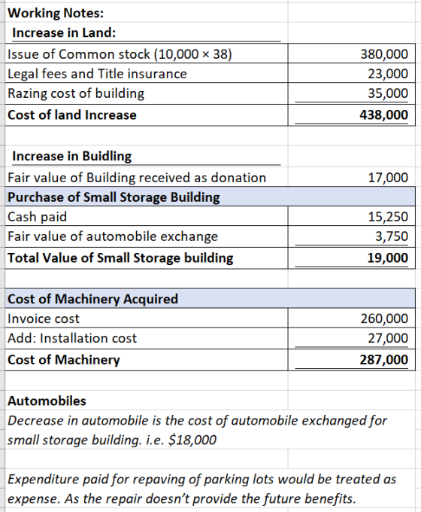Select the 'Decrease in automobile' note text
This screenshot has height=512, width=421.
click(197, 431)
